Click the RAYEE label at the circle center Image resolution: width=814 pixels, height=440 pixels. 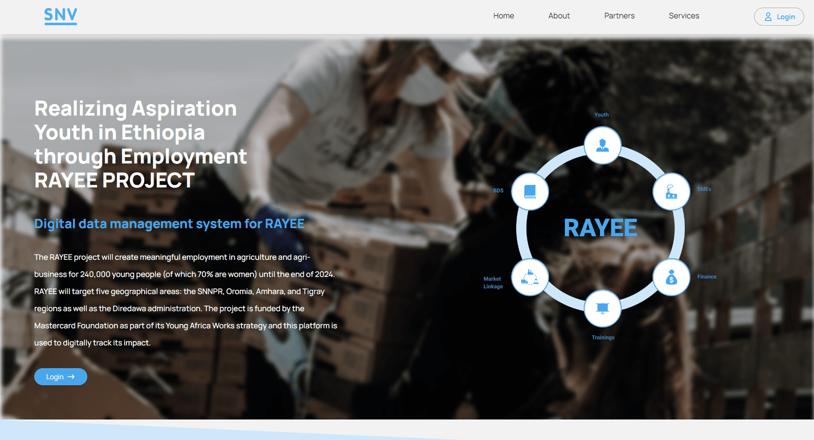coord(600,227)
